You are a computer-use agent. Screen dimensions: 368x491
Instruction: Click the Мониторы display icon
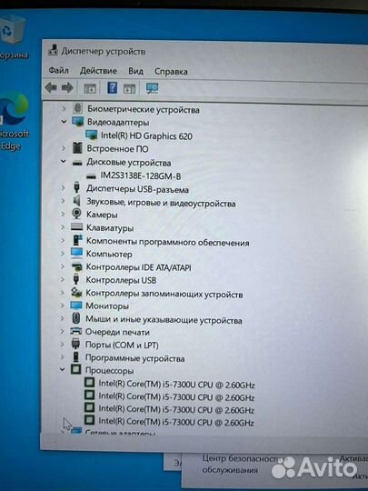(76, 306)
